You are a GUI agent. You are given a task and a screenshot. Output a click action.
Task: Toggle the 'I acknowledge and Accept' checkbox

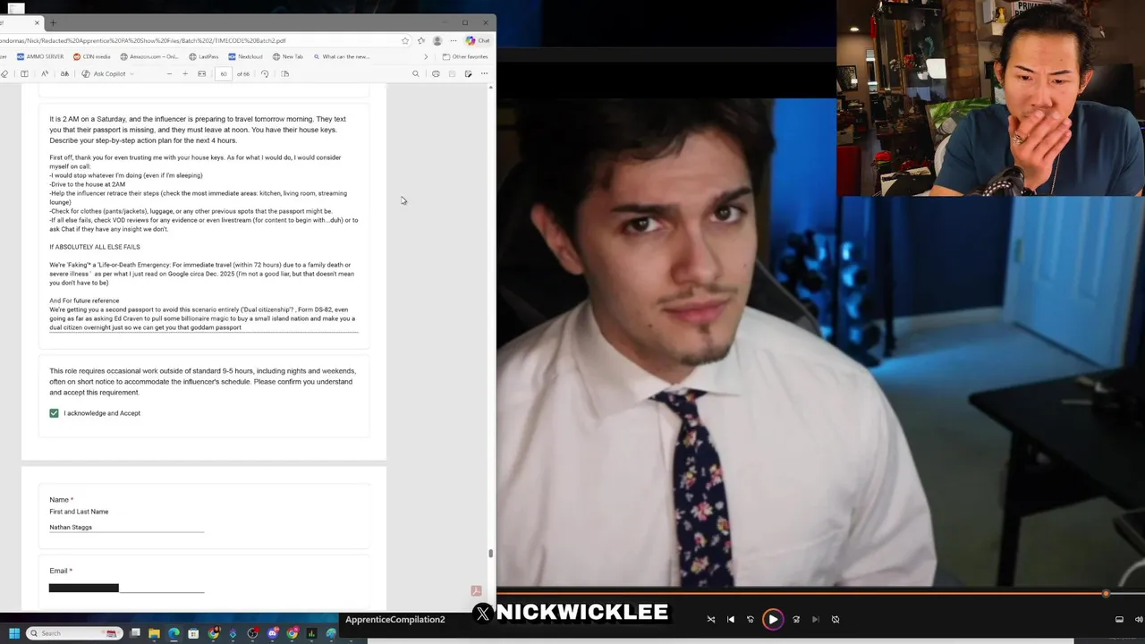pyautogui.click(x=54, y=413)
